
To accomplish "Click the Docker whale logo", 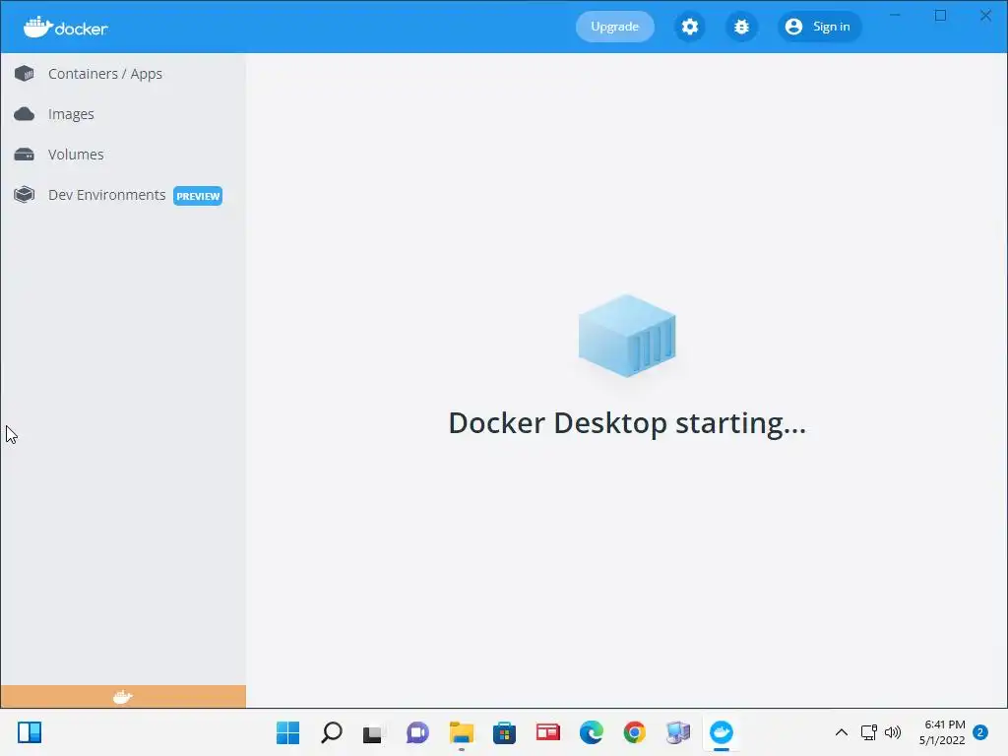I will [66, 27].
